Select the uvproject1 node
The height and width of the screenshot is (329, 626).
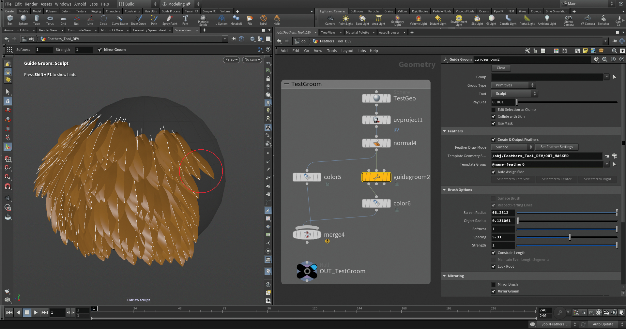coord(376,120)
